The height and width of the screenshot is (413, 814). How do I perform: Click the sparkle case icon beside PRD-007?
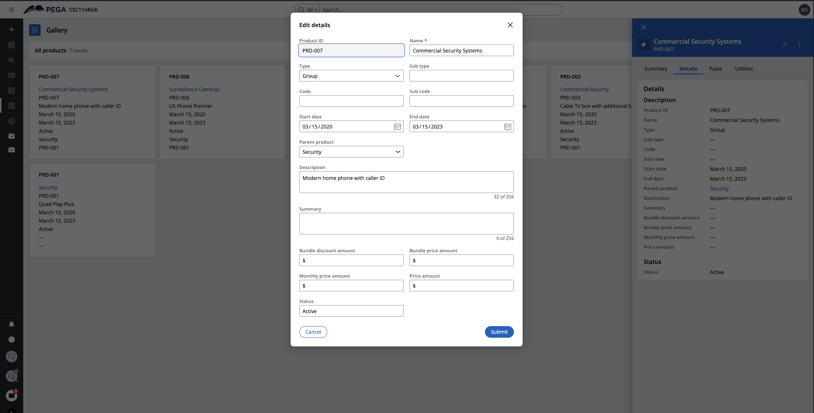click(644, 45)
